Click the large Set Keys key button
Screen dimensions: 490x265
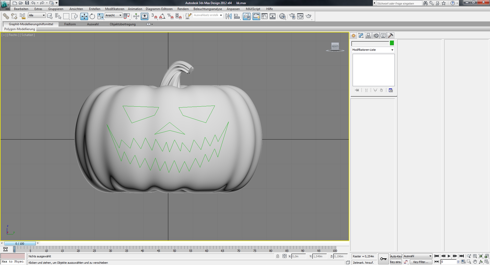(x=383, y=259)
